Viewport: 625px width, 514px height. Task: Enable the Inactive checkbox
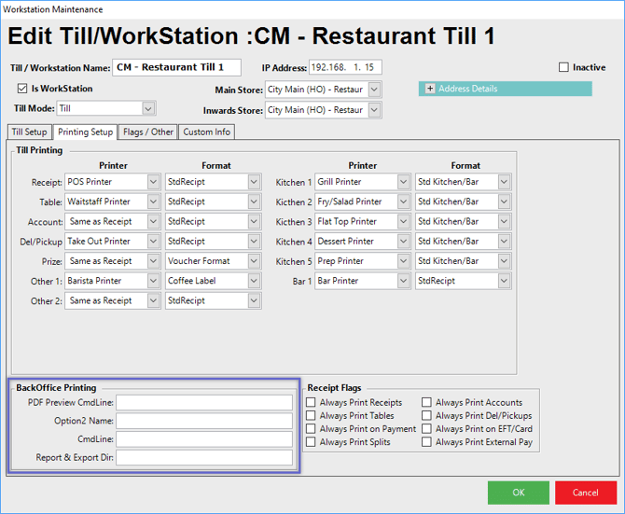point(563,67)
